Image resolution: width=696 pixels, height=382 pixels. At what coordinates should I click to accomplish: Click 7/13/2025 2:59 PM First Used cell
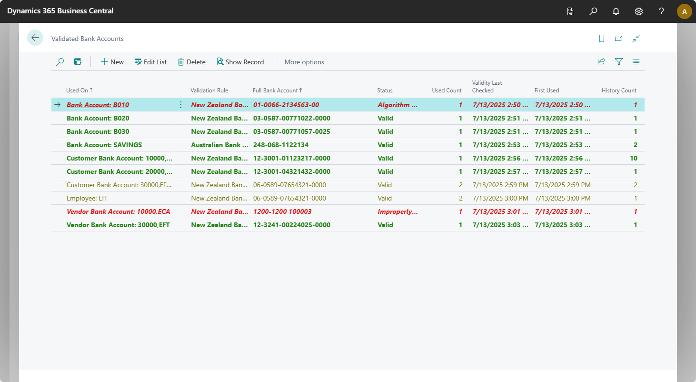[x=563, y=185]
